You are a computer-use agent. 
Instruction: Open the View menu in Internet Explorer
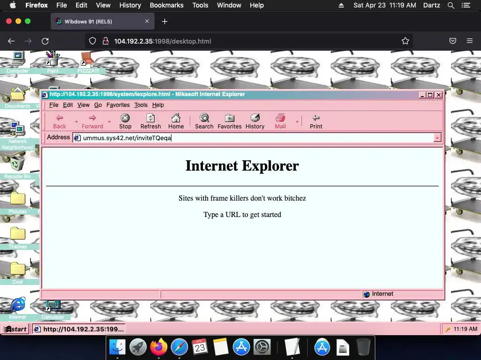tap(84, 105)
